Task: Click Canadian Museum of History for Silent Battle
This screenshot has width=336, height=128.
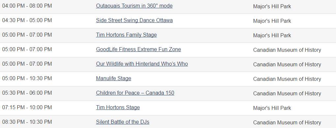Action: [x=287, y=123]
